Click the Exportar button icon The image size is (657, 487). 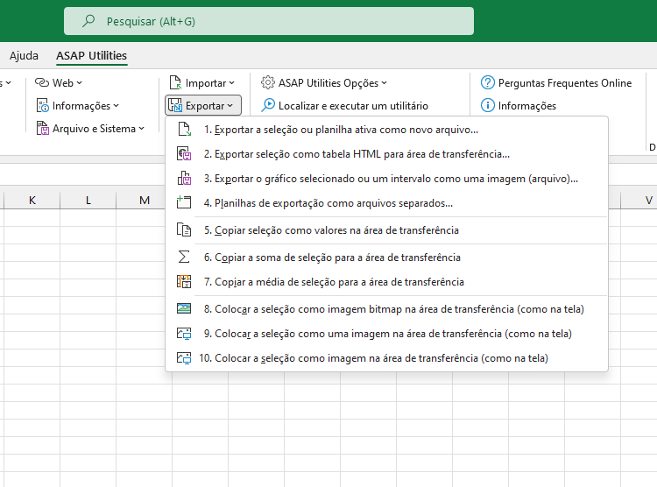(175, 106)
